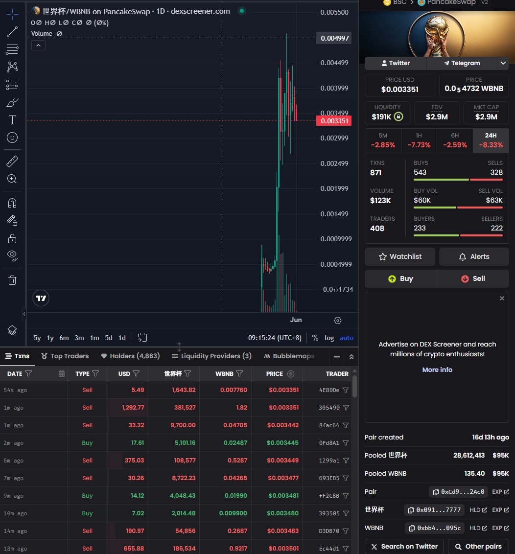Open the Fibonacci retracement tool
515x554 pixels.
(12, 49)
